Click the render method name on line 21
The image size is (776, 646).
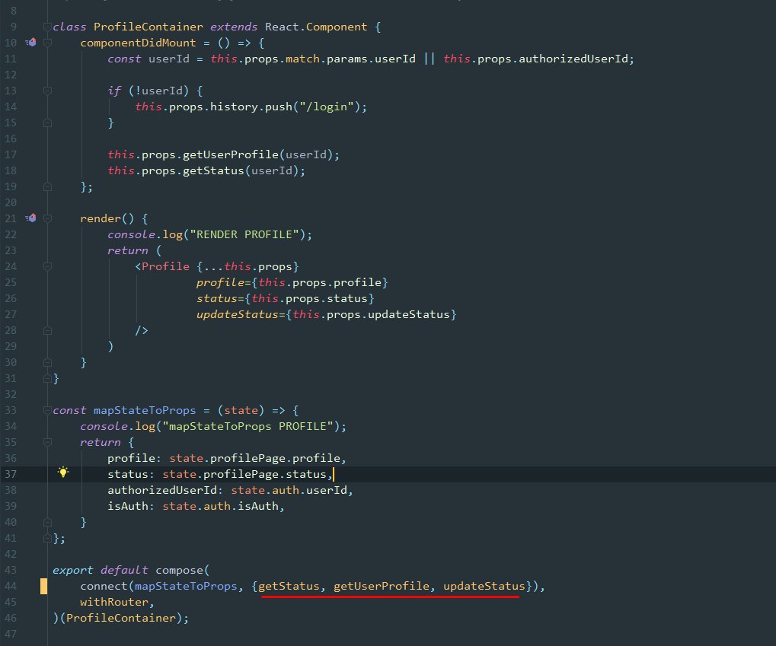click(101, 218)
